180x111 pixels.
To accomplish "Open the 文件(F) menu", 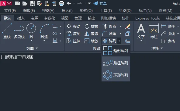I will pos(10,11).
